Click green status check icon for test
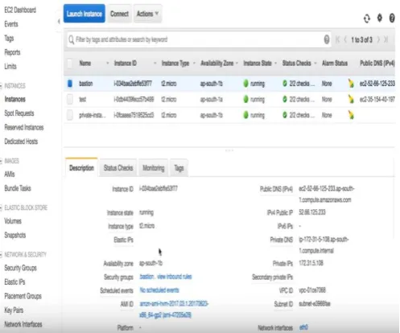 click(285, 99)
